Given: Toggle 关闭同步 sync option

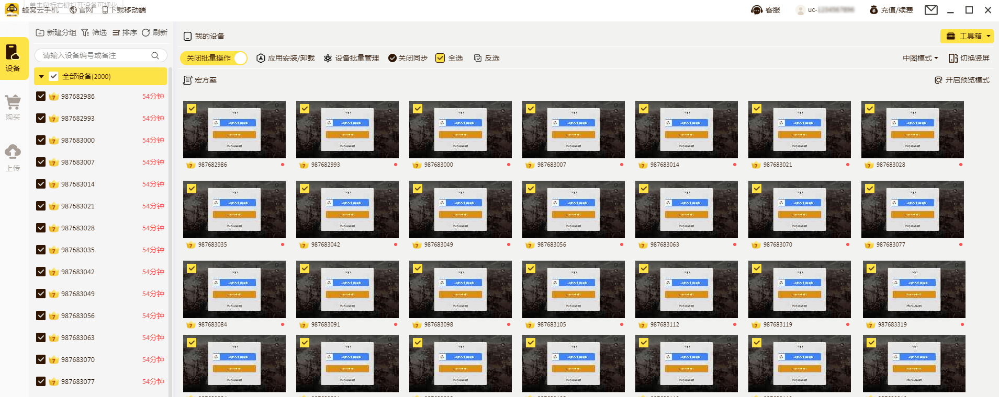Looking at the screenshot, I should tap(408, 58).
